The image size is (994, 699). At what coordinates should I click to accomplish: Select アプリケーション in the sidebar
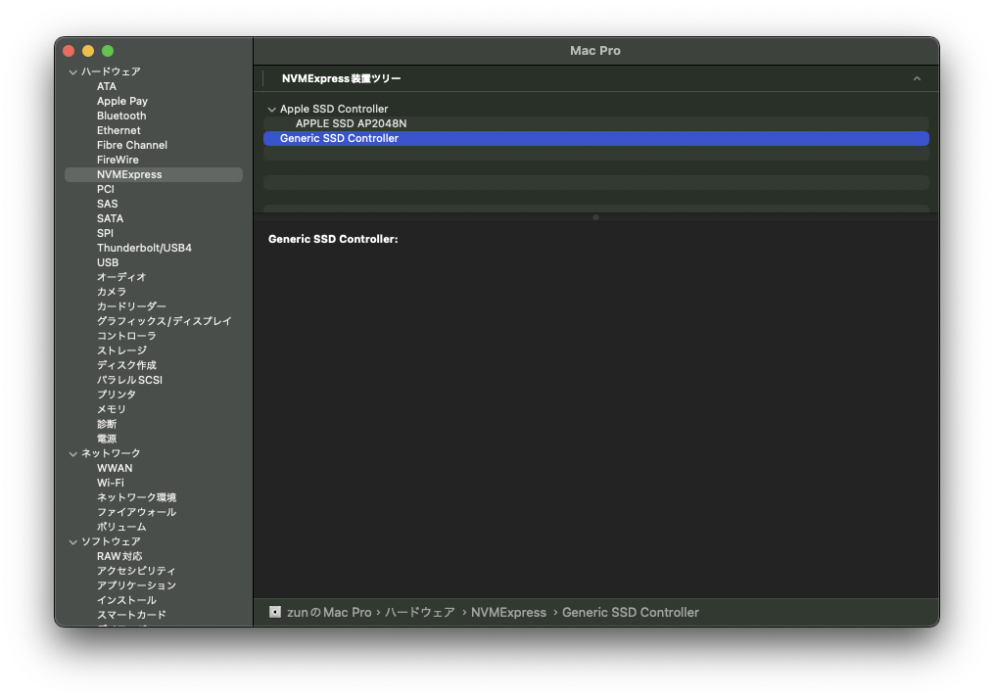click(x=136, y=585)
